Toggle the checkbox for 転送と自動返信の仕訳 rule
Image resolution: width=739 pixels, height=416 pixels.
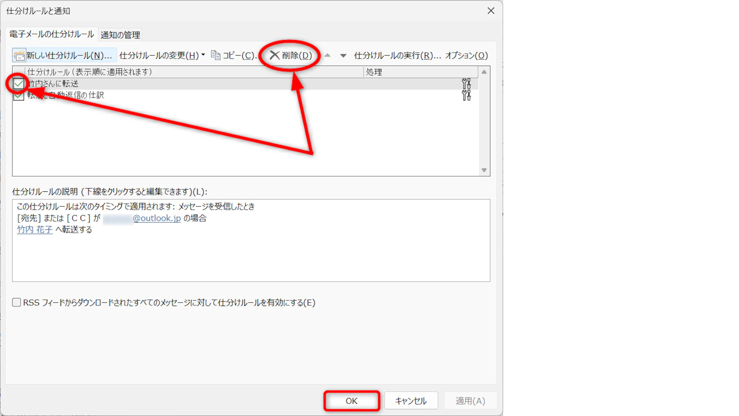coord(18,96)
